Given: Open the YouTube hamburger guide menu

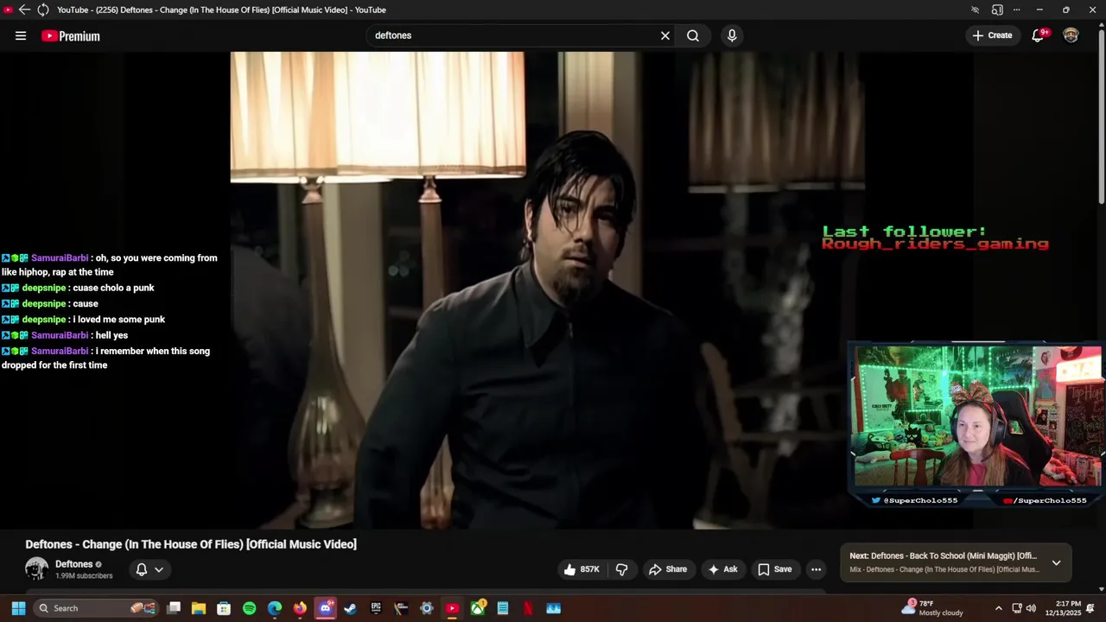Looking at the screenshot, I should 21,35.
